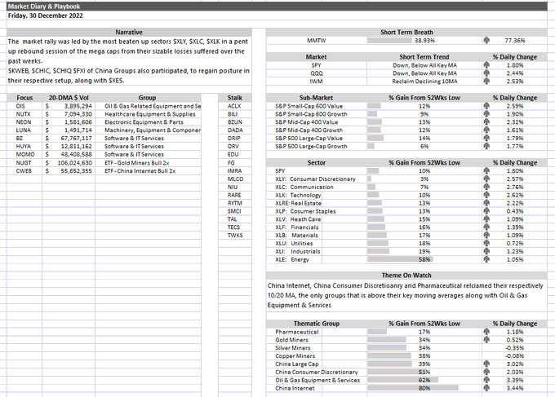Click the up arrow in the XLY Consumer Discretionary row
Viewport: 555px width, 397px height.
click(x=486, y=179)
